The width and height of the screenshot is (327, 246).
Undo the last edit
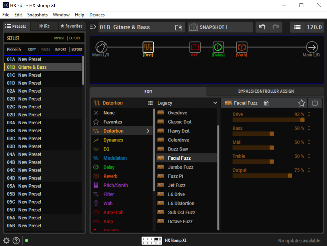pyautogui.click(x=262, y=27)
